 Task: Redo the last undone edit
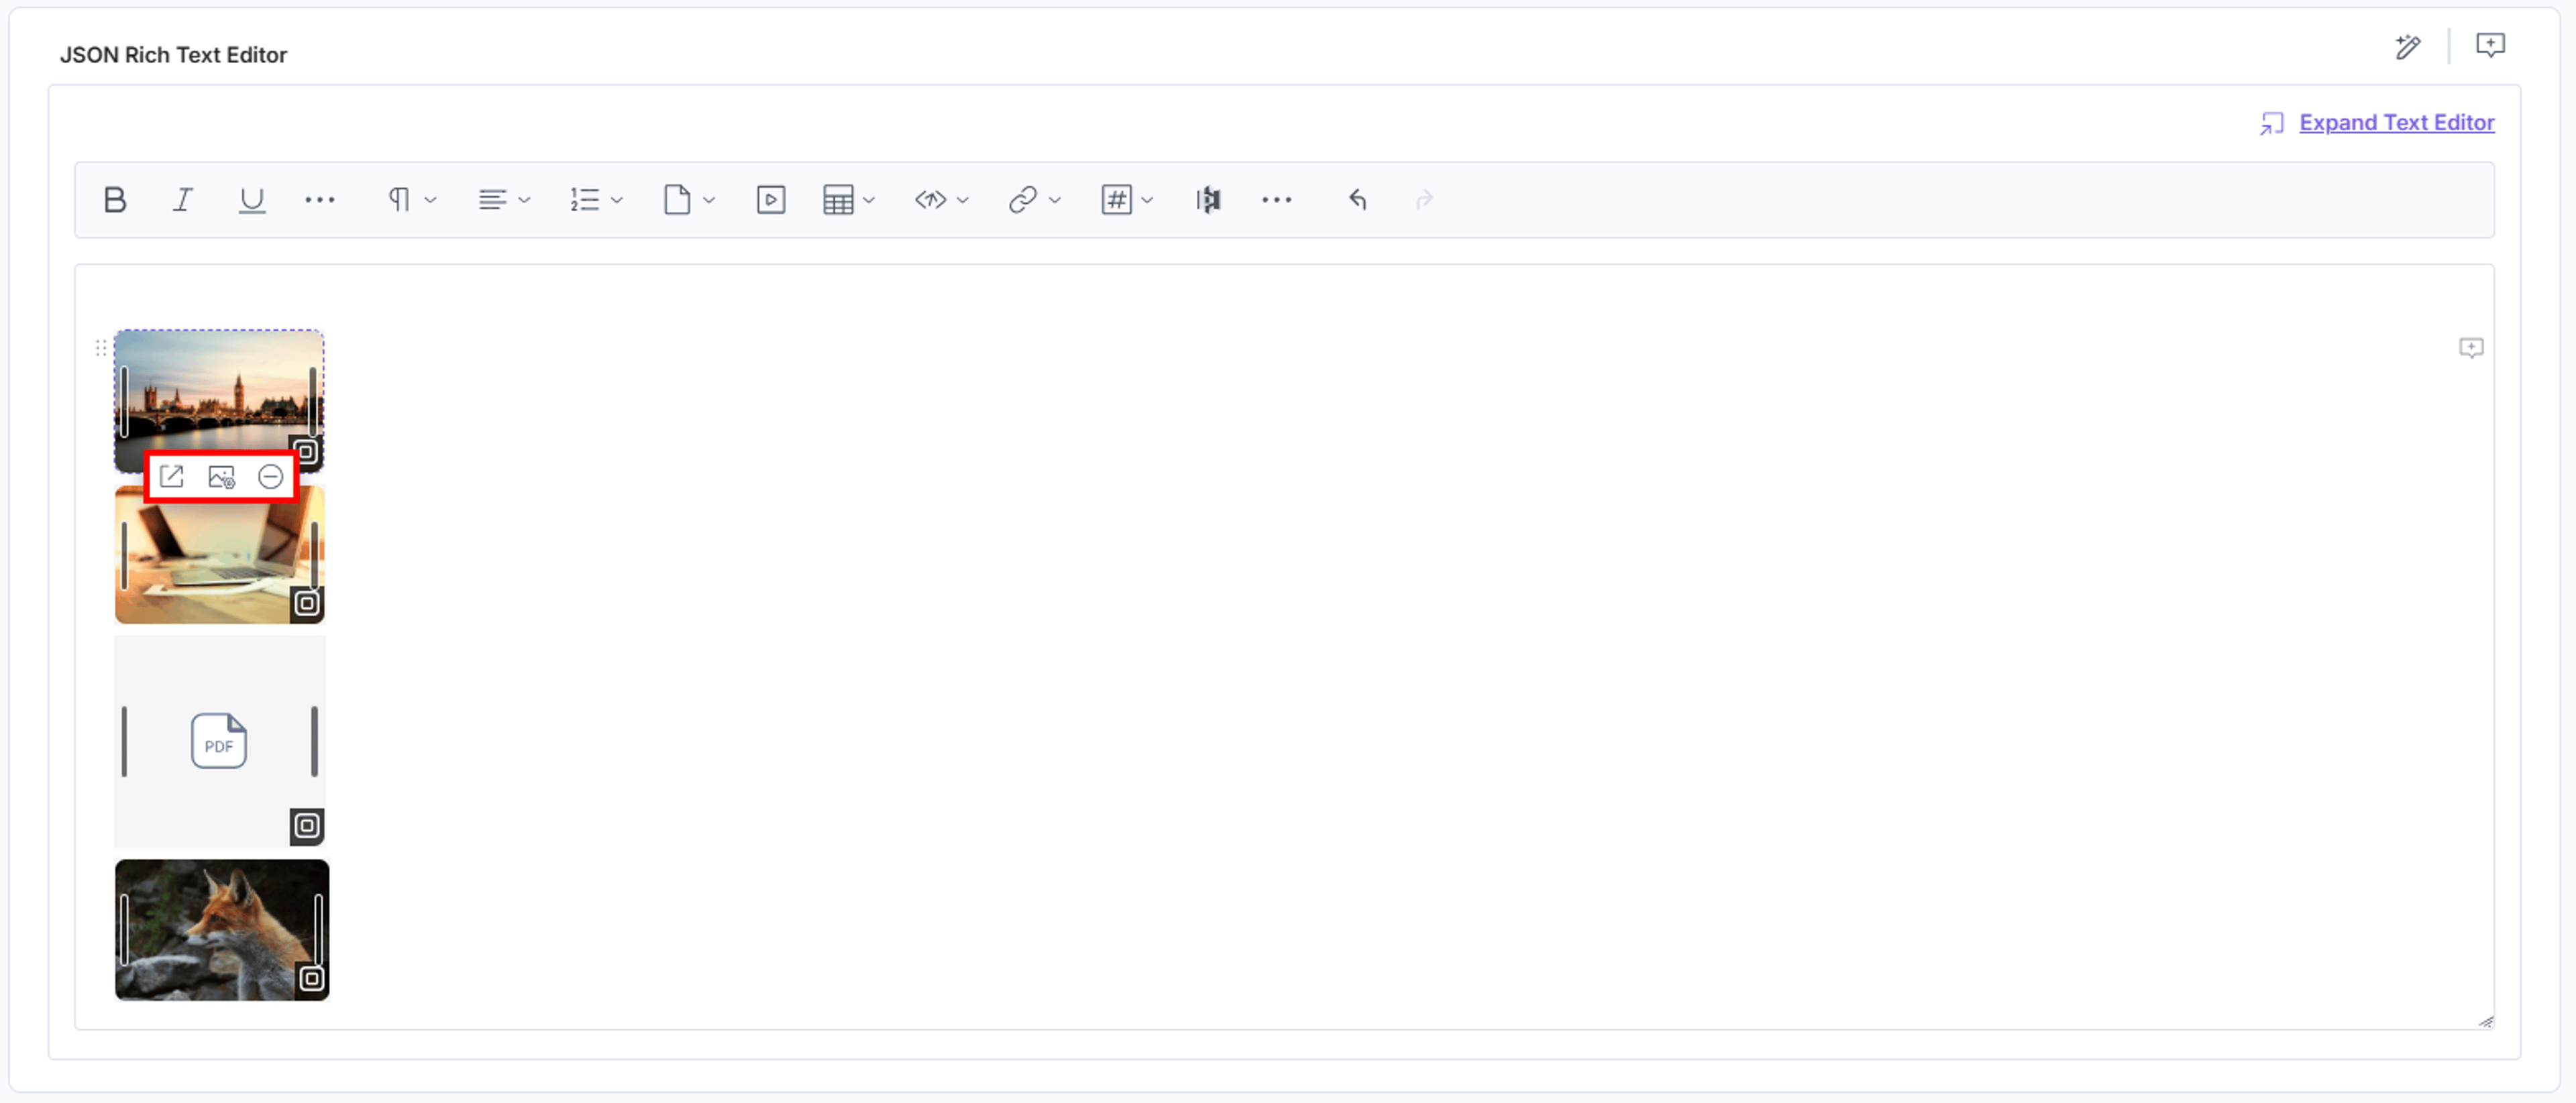[x=1425, y=200]
